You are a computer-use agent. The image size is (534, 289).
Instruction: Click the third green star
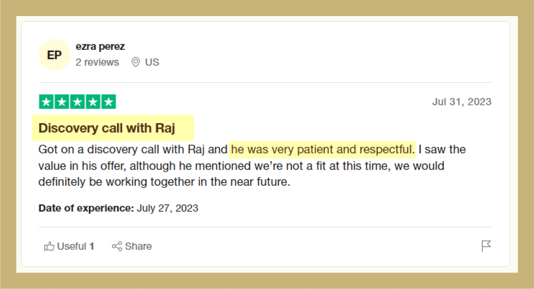(77, 102)
